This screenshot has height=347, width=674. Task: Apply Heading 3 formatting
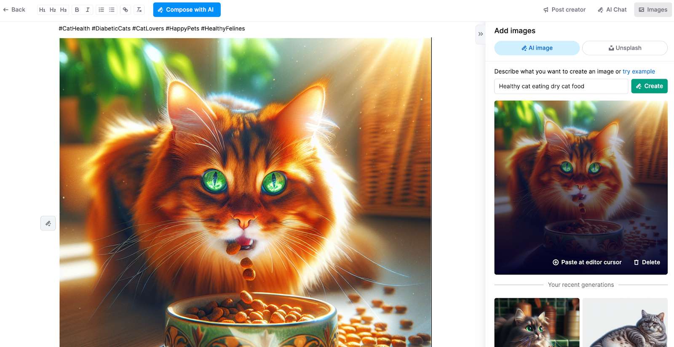(x=63, y=10)
